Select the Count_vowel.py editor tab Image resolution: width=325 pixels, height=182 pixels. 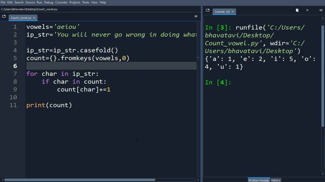21,18
